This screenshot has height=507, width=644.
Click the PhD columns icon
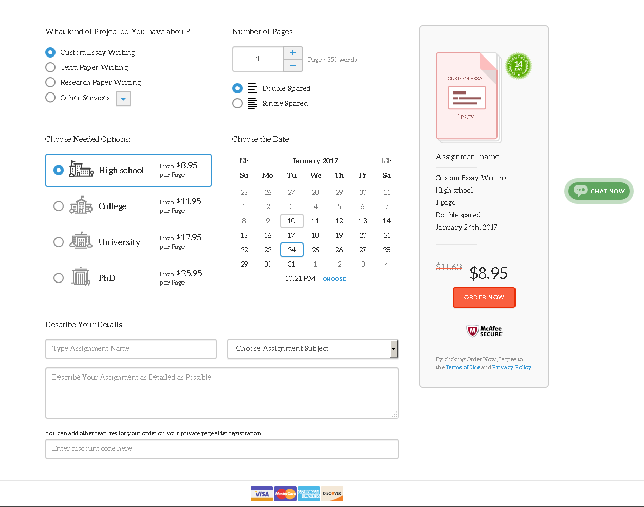pyautogui.click(x=81, y=276)
